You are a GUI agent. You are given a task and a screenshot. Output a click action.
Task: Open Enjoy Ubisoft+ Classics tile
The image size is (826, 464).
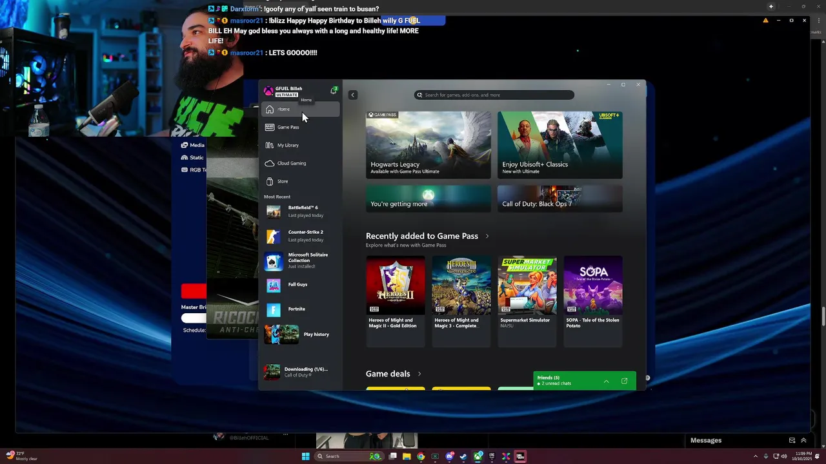(560, 145)
